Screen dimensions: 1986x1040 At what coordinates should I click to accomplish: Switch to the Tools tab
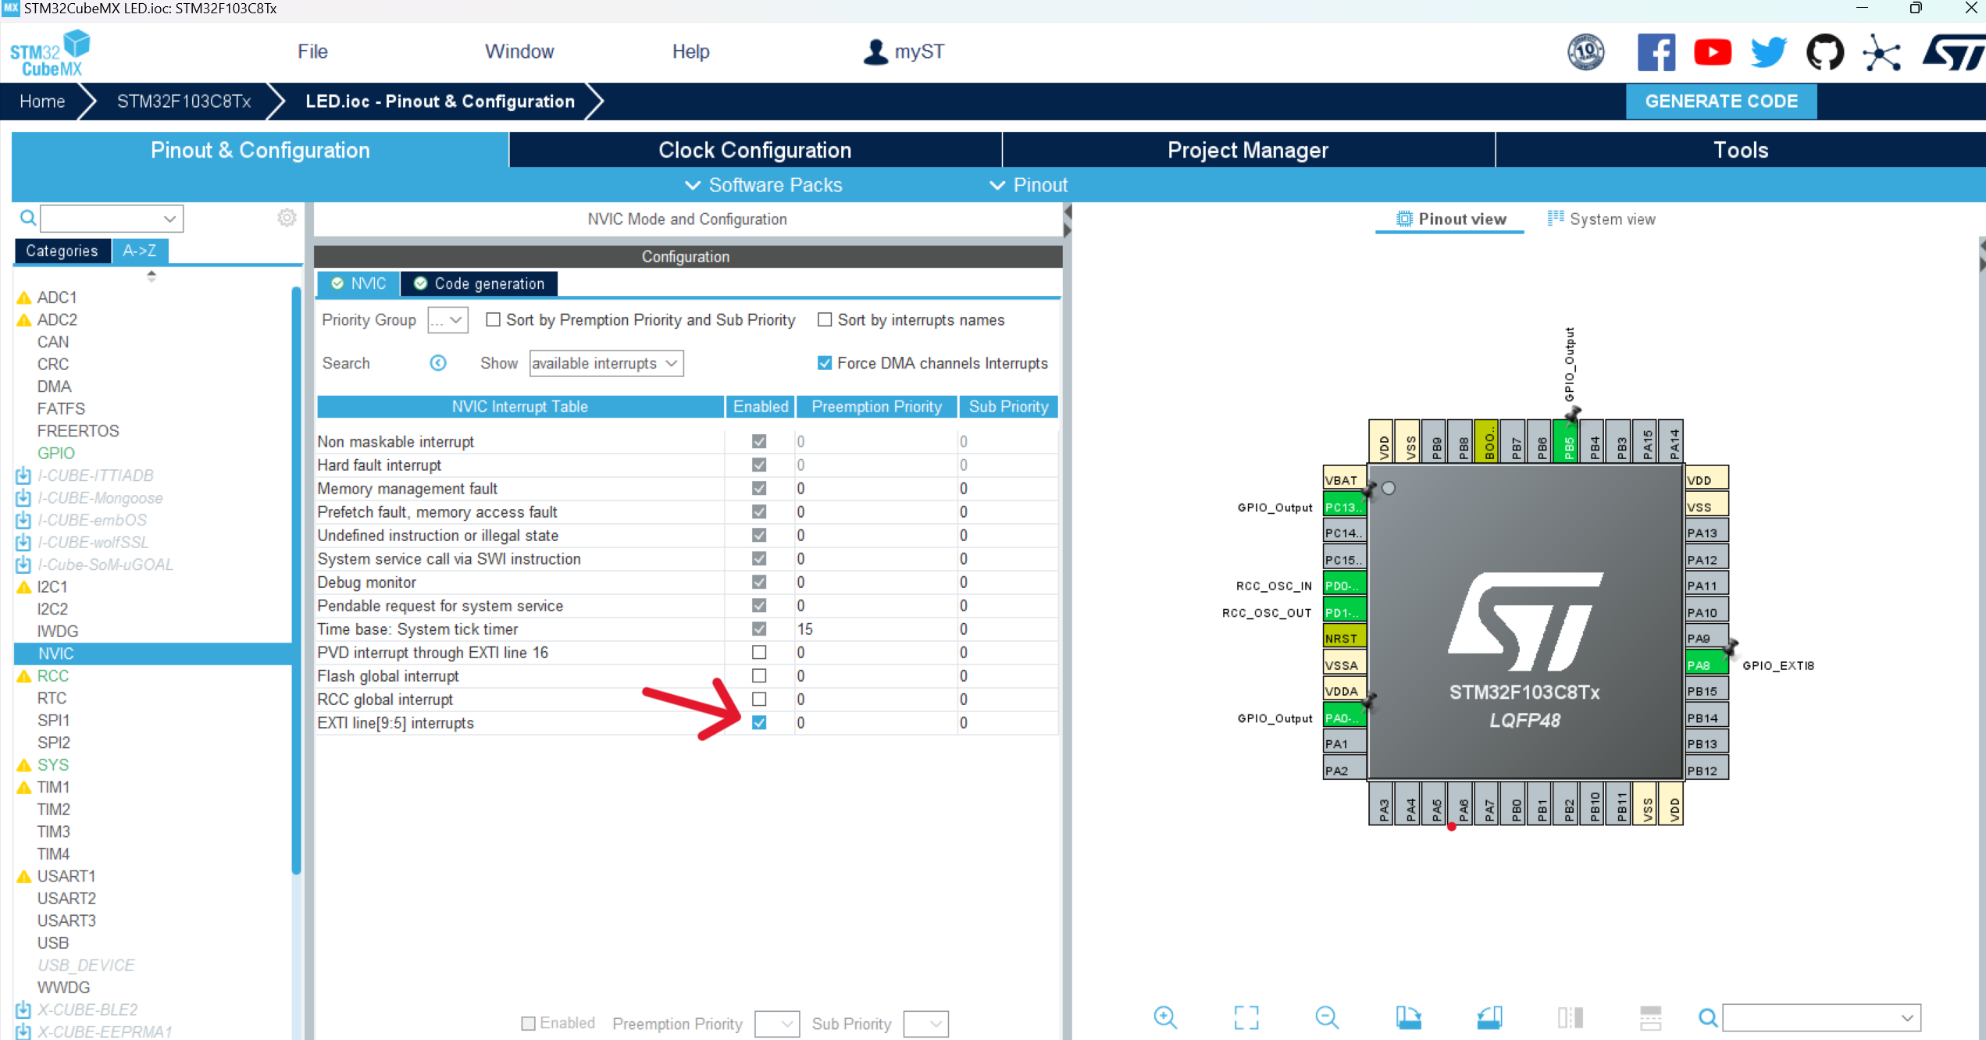pos(1741,150)
